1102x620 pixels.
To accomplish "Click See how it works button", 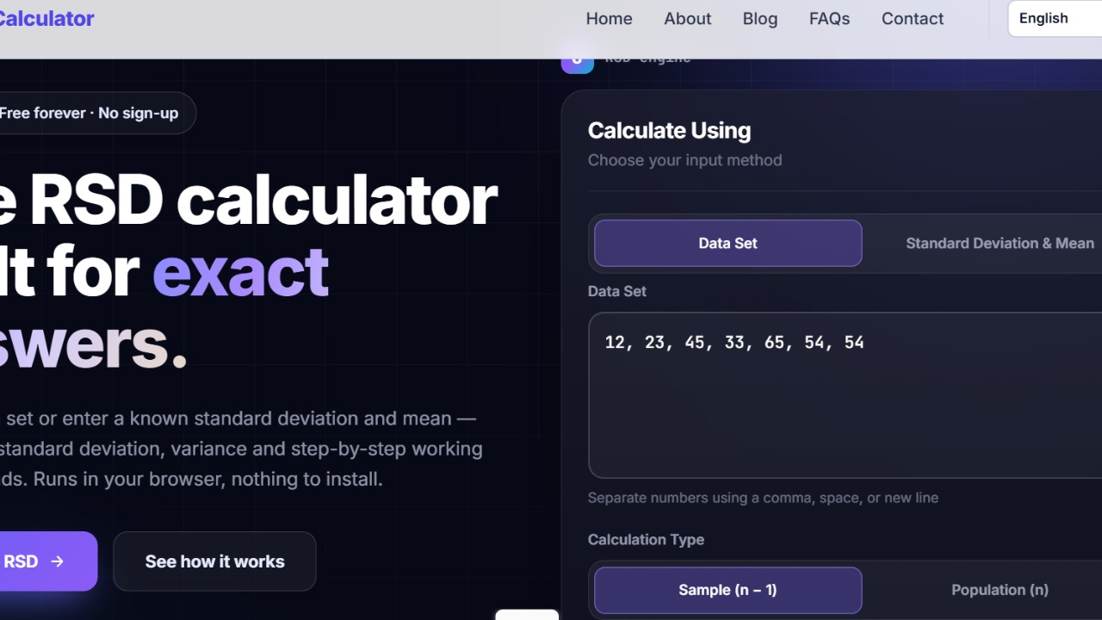I will click(214, 561).
